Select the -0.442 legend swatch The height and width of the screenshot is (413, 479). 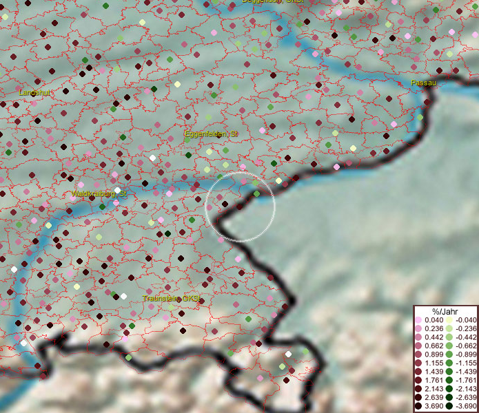449,337
